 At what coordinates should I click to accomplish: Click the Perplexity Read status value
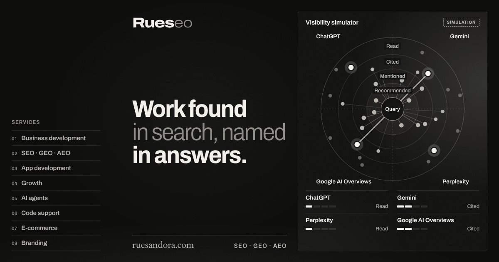click(x=382, y=229)
